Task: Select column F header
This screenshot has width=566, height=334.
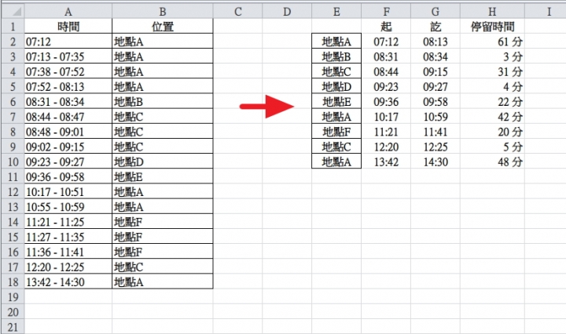Action: [x=386, y=11]
